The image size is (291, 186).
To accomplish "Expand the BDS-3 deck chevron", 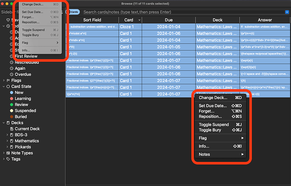I will [x=7, y=135].
